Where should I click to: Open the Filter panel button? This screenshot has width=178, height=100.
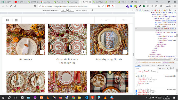pyautogui.click(x=124, y=20)
